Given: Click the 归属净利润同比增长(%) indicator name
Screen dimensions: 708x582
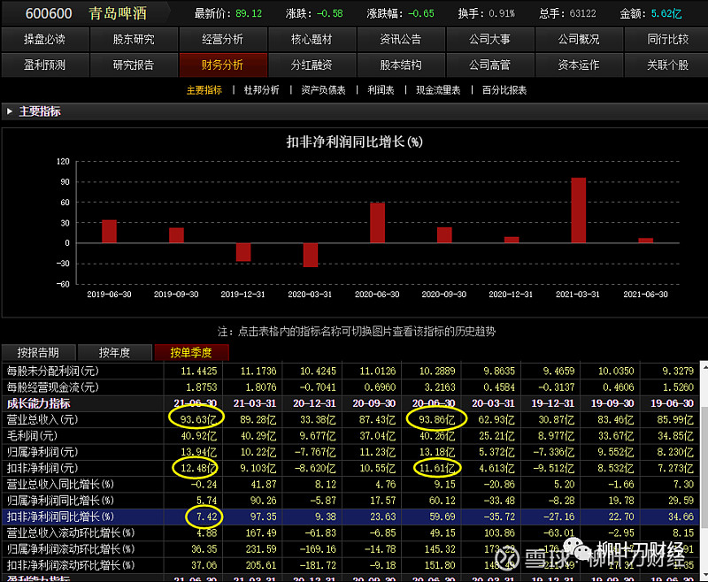Looking at the screenshot, I should [60, 501].
